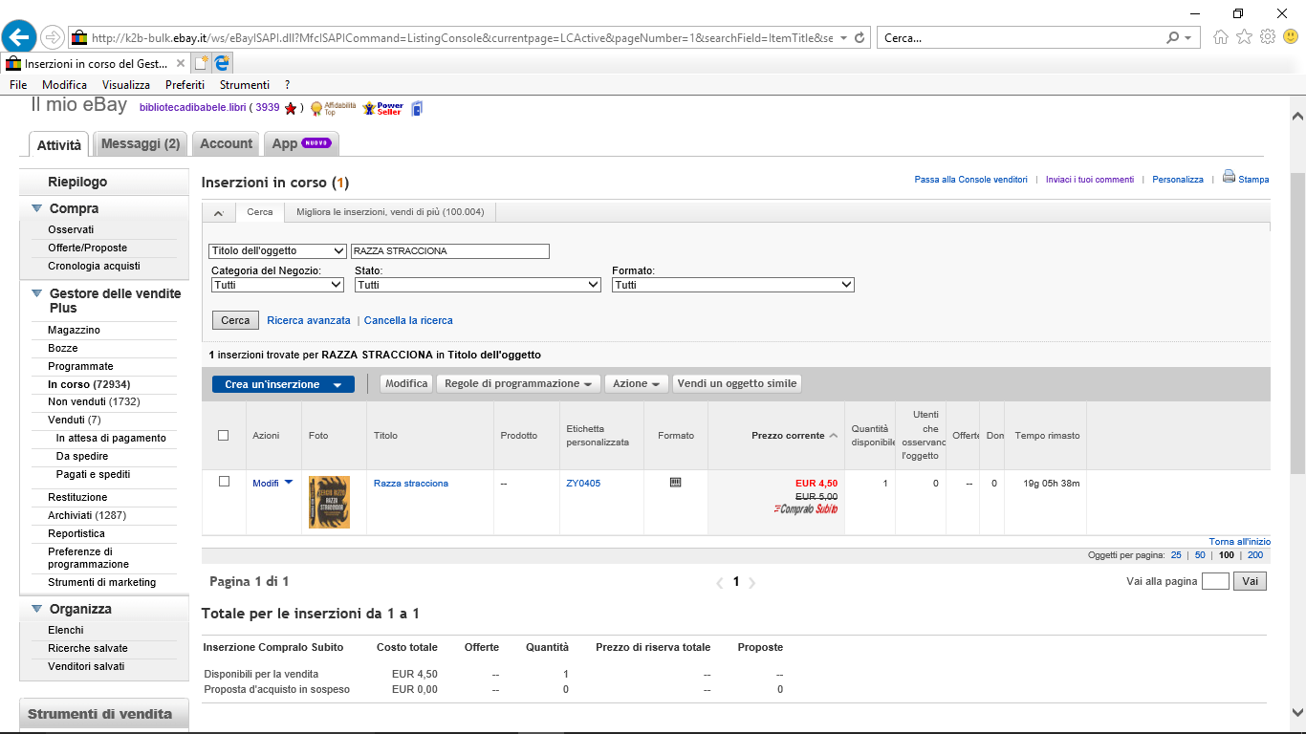Collapse the search panel with chevron

[x=218, y=212]
